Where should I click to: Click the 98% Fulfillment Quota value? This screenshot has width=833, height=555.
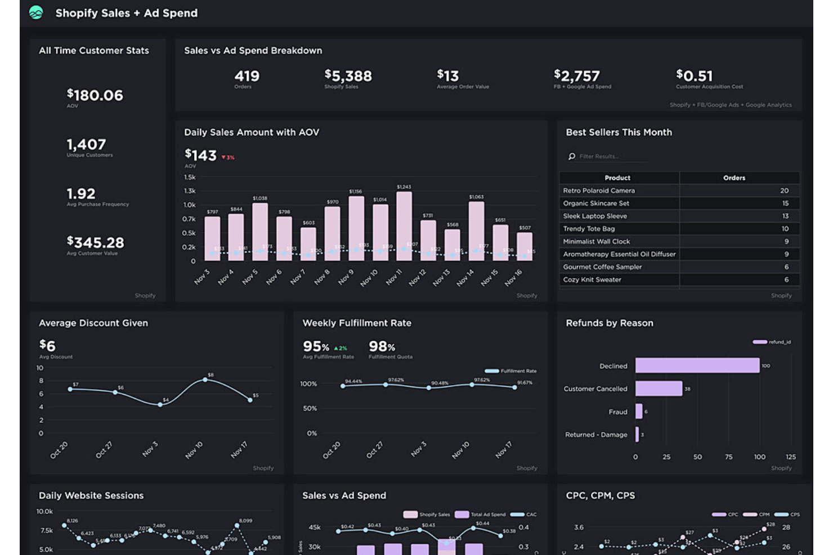tap(382, 346)
